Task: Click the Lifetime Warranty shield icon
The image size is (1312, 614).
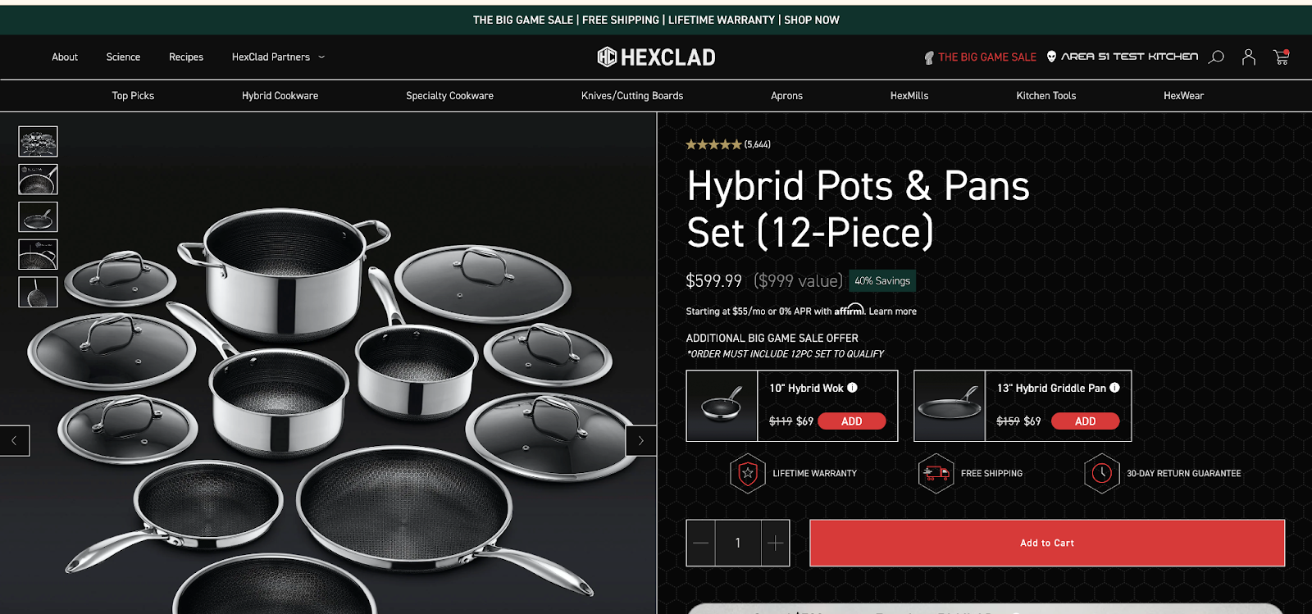Action: (747, 473)
